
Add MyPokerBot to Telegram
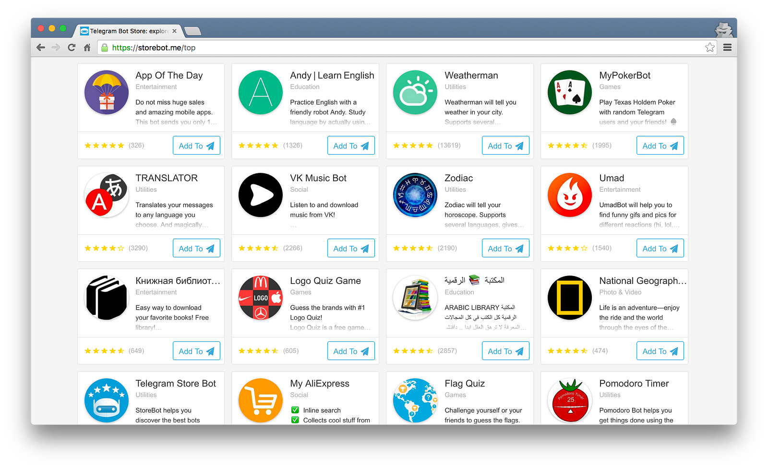(660, 145)
